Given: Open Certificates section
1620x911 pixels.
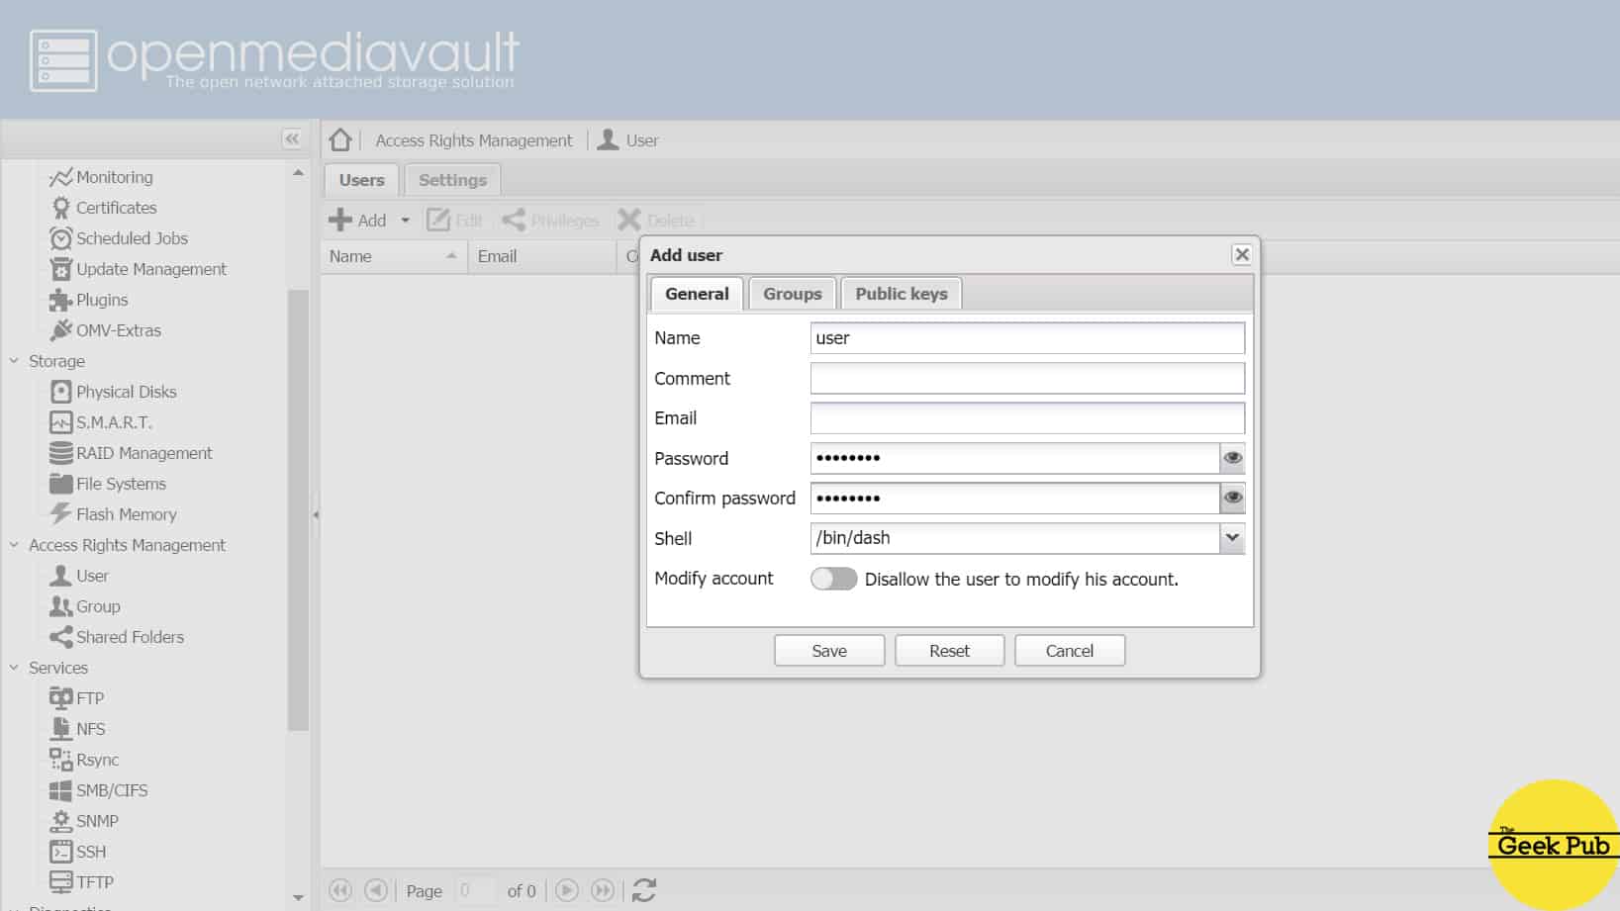Looking at the screenshot, I should pyautogui.click(x=104, y=208).
